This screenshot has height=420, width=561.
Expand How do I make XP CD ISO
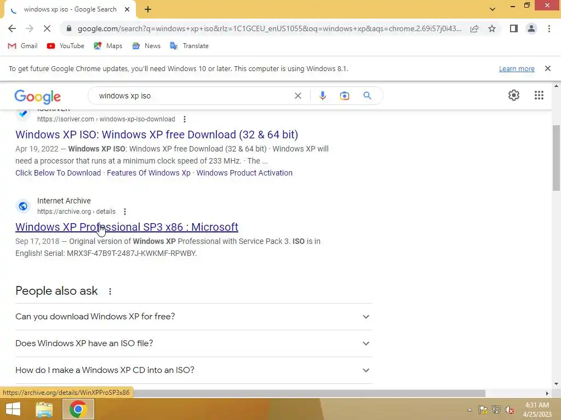click(193, 370)
